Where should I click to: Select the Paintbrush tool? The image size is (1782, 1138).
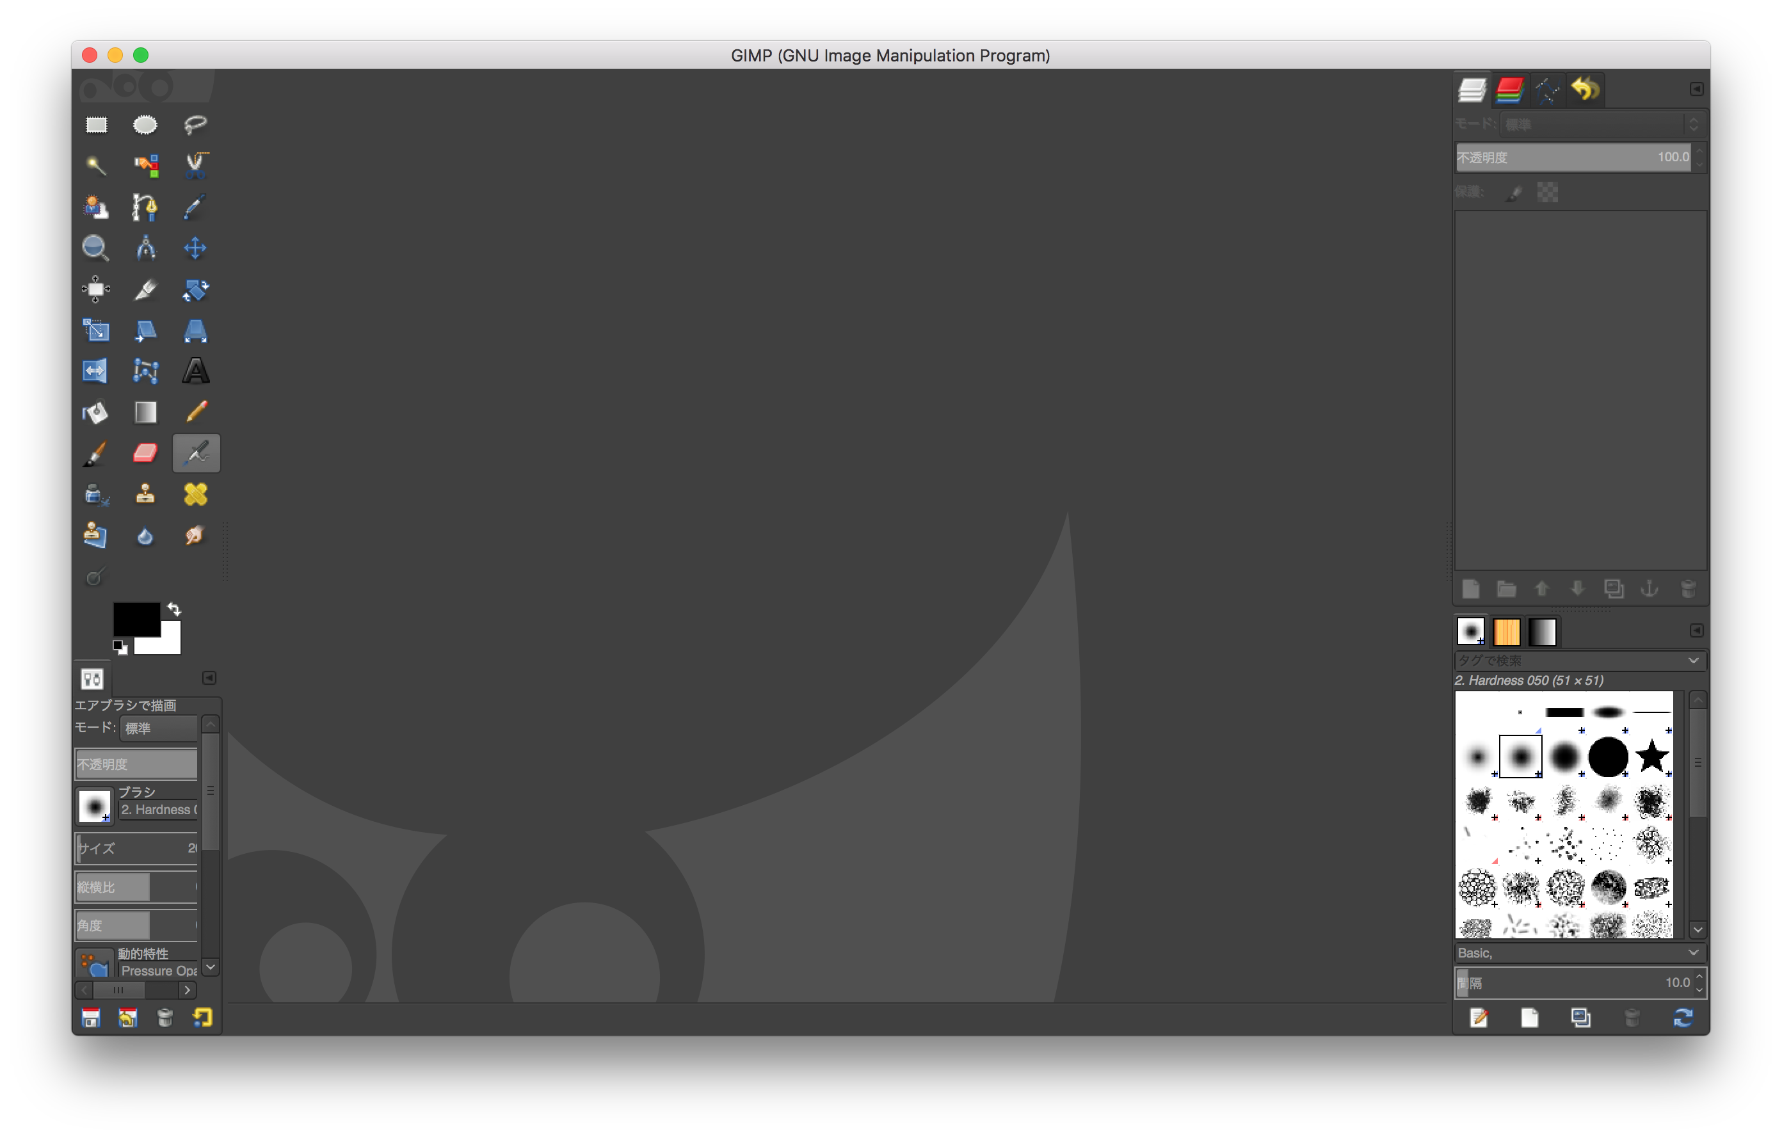96,453
